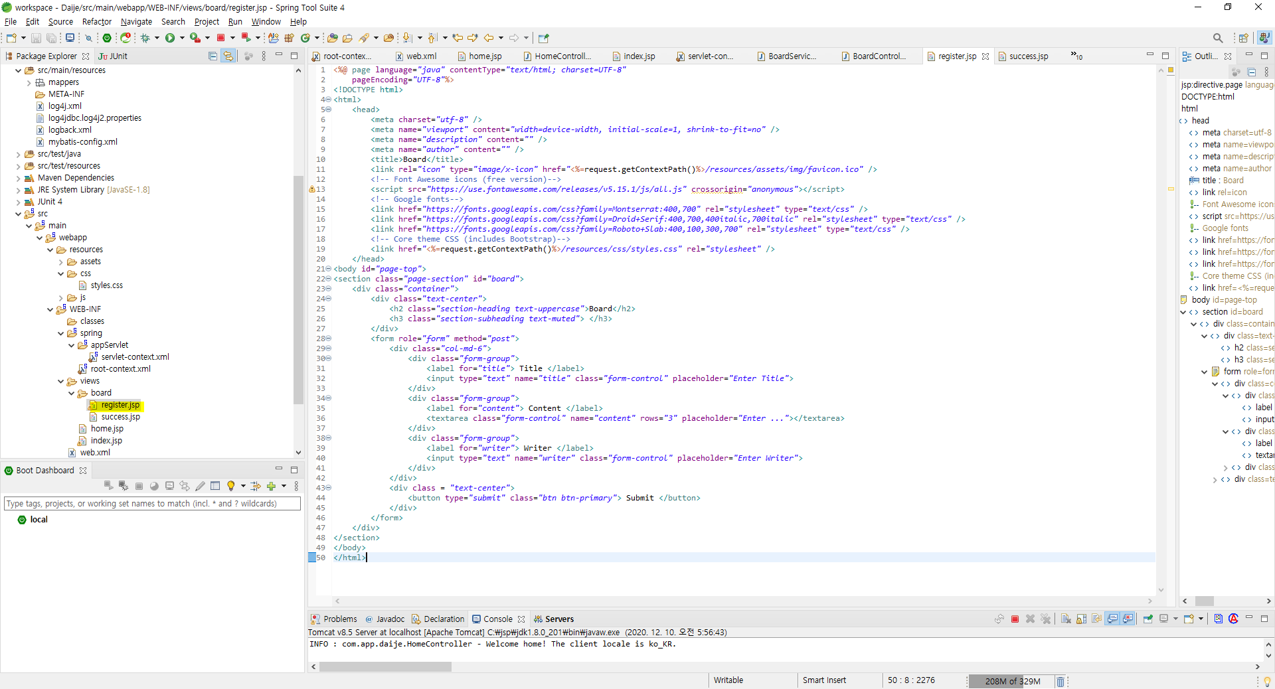This screenshot has width=1275, height=689.
Task: Click the red Stop icon in main toolbar
Action: pyautogui.click(x=220, y=38)
